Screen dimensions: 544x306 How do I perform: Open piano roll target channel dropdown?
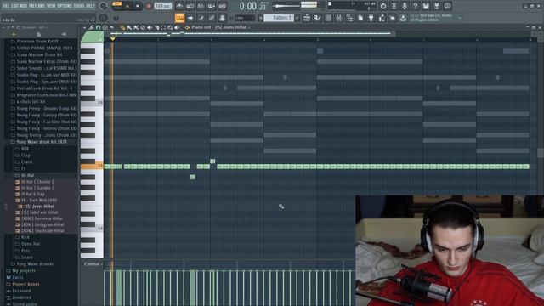pos(221,27)
